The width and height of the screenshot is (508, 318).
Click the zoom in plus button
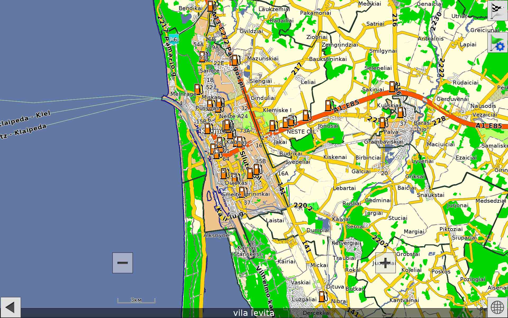(385, 263)
